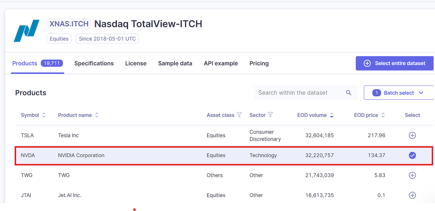Open the Pricing tab
The image size is (435, 211).
click(259, 63)
